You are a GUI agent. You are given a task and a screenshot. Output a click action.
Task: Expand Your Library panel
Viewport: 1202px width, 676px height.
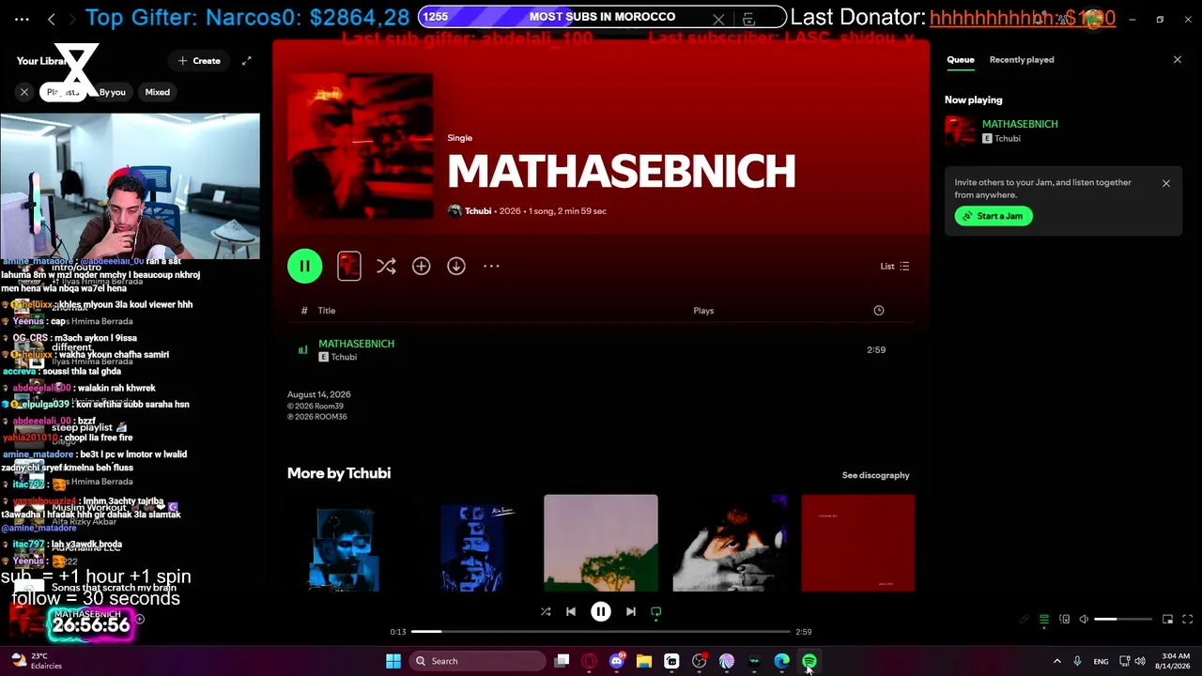(246, 61)
